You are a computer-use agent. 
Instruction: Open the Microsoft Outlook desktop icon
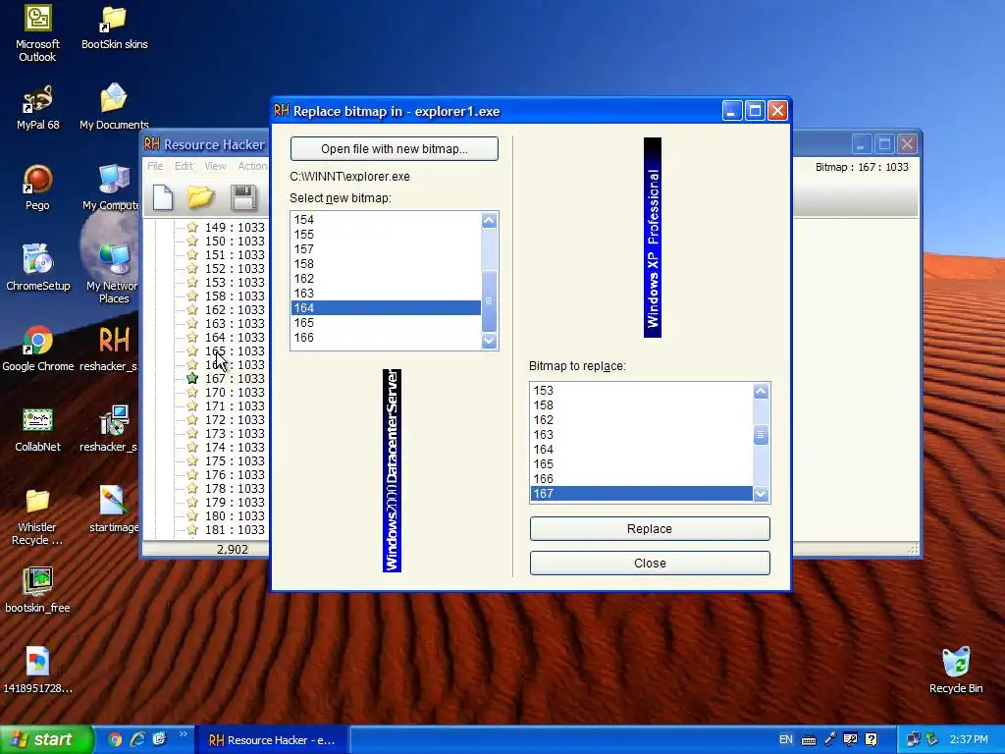point(37,32)
